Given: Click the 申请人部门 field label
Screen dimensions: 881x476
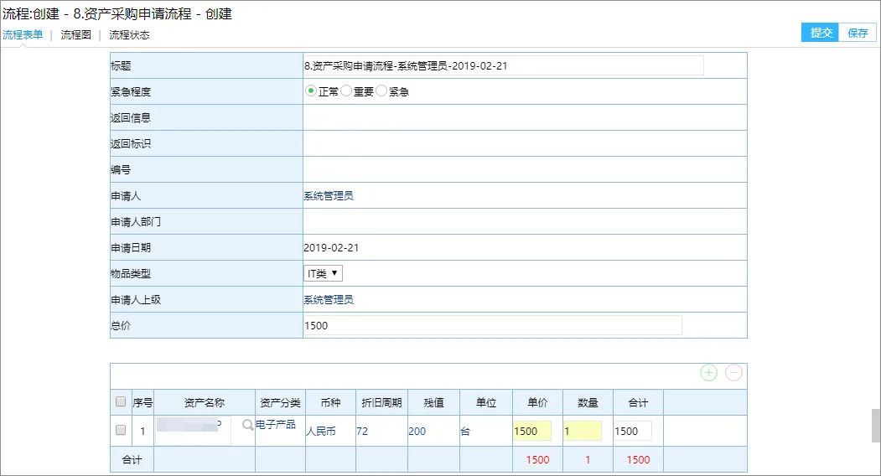Looking at the screenshot, I should coord(136,222).
